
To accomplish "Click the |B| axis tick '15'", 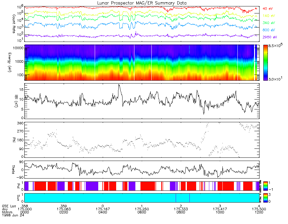I will 21,89.
